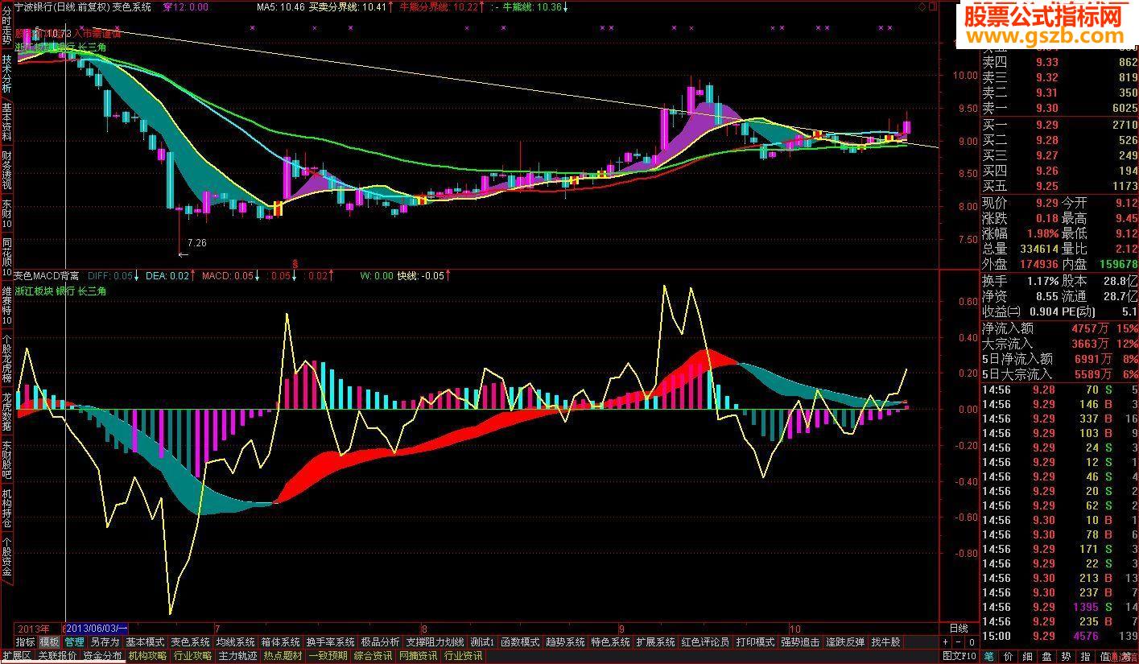Open the 资金分布 bottom tab

tap(103, 656)
